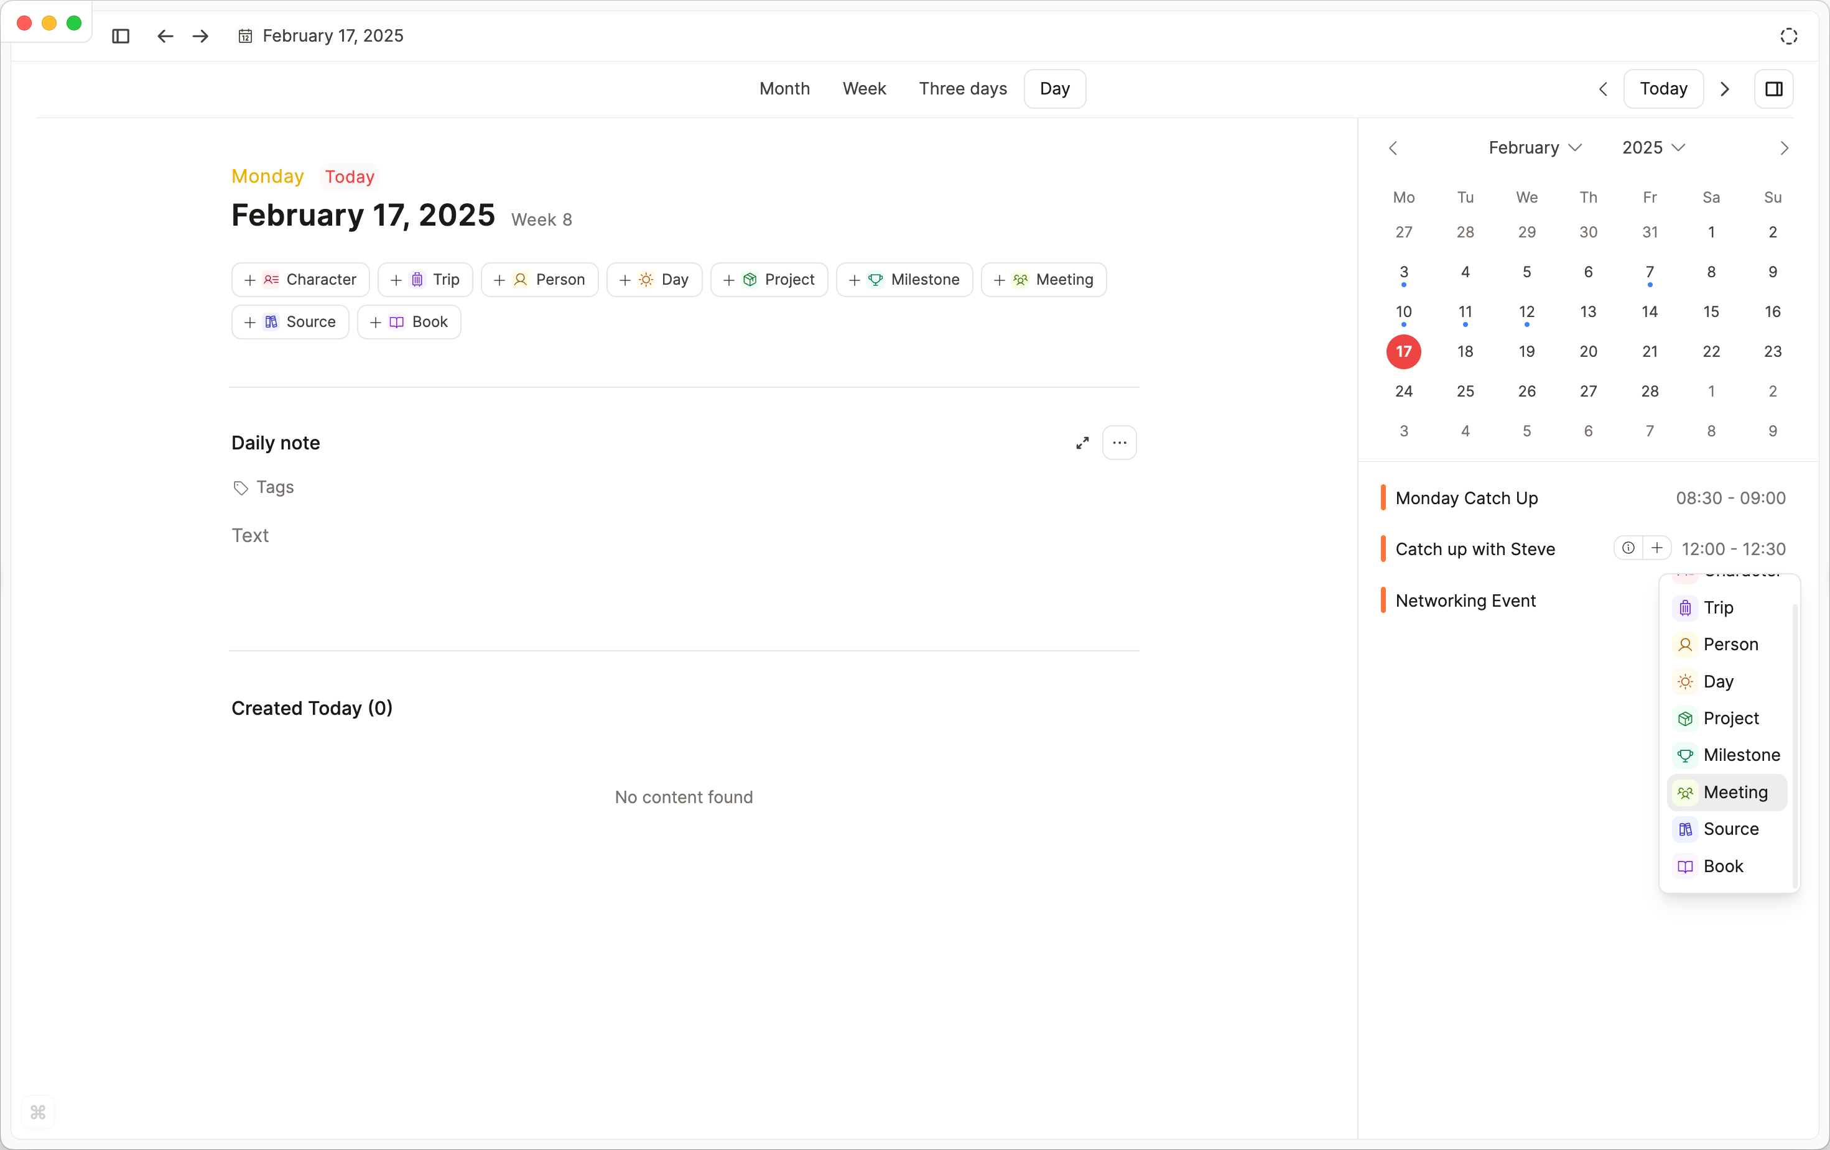Click the back navigation arrow
Viewport: 1830px width, 1150px height.
(x=164, y=35)
